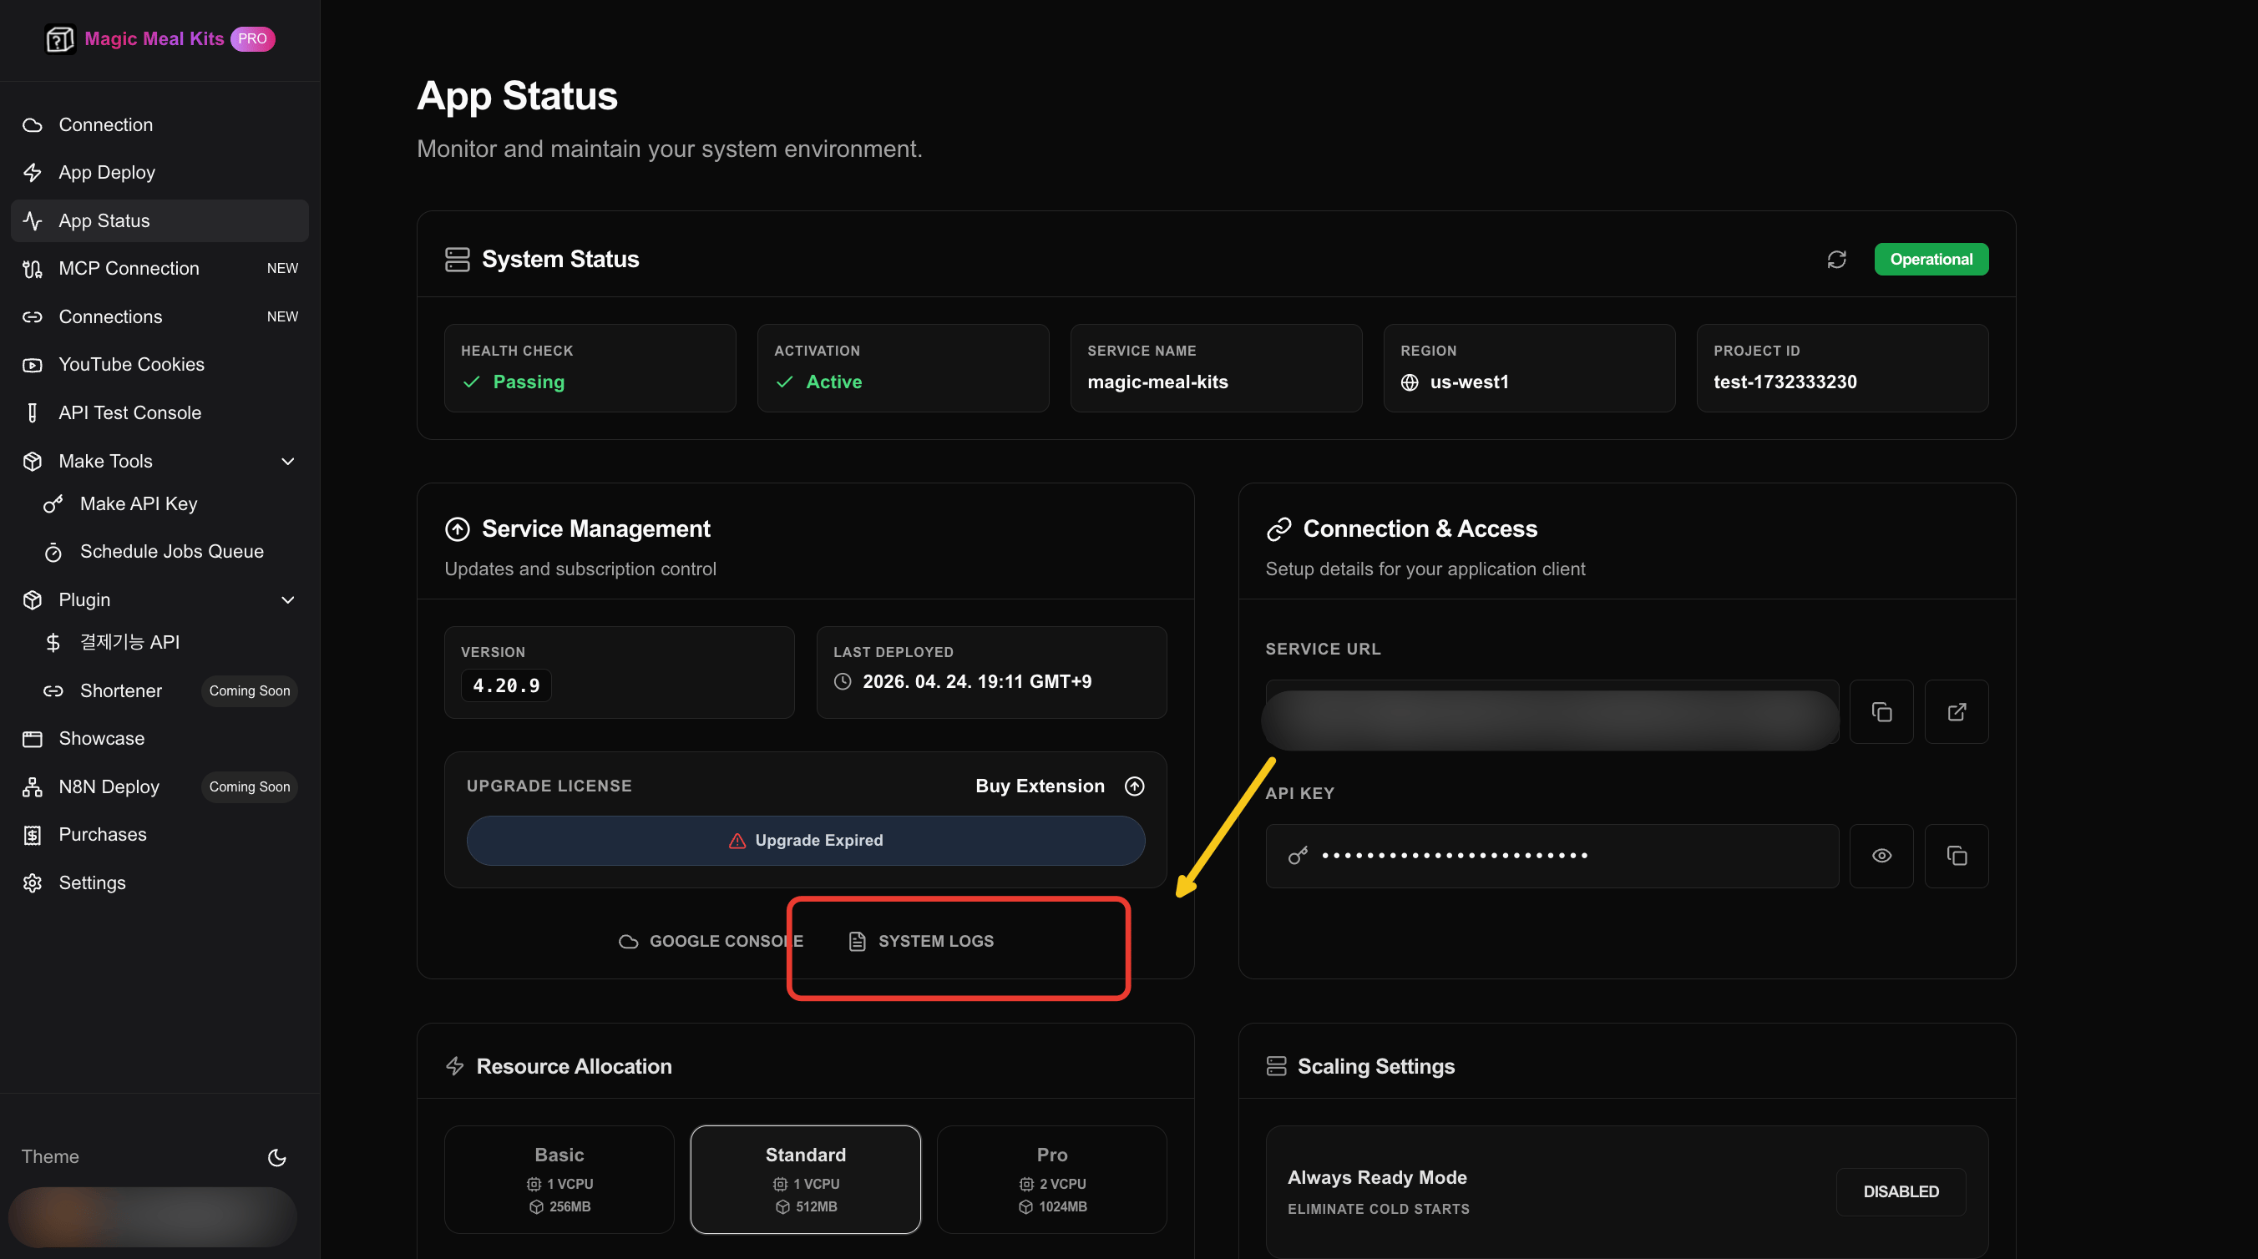Open the Connections sidebar entry

click(x=159, y=316)
